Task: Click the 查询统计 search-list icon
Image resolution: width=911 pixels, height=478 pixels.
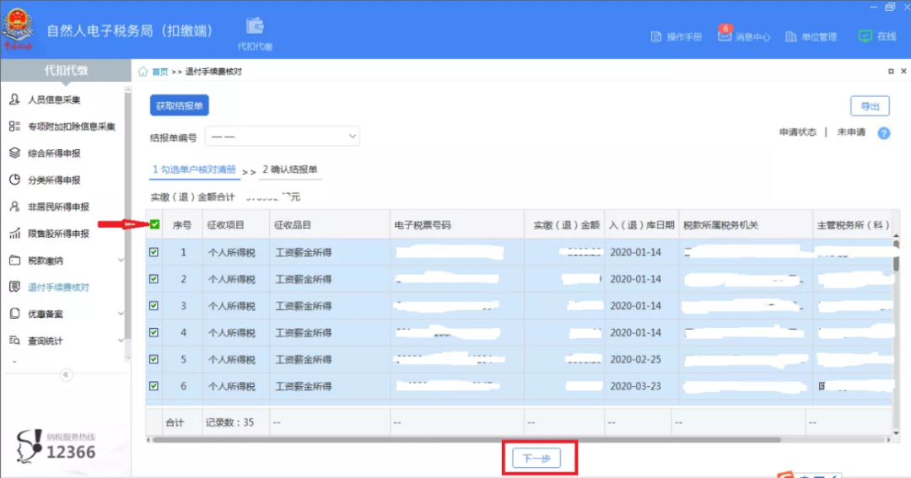Action: pyautogui.click(x=14, y=341)
